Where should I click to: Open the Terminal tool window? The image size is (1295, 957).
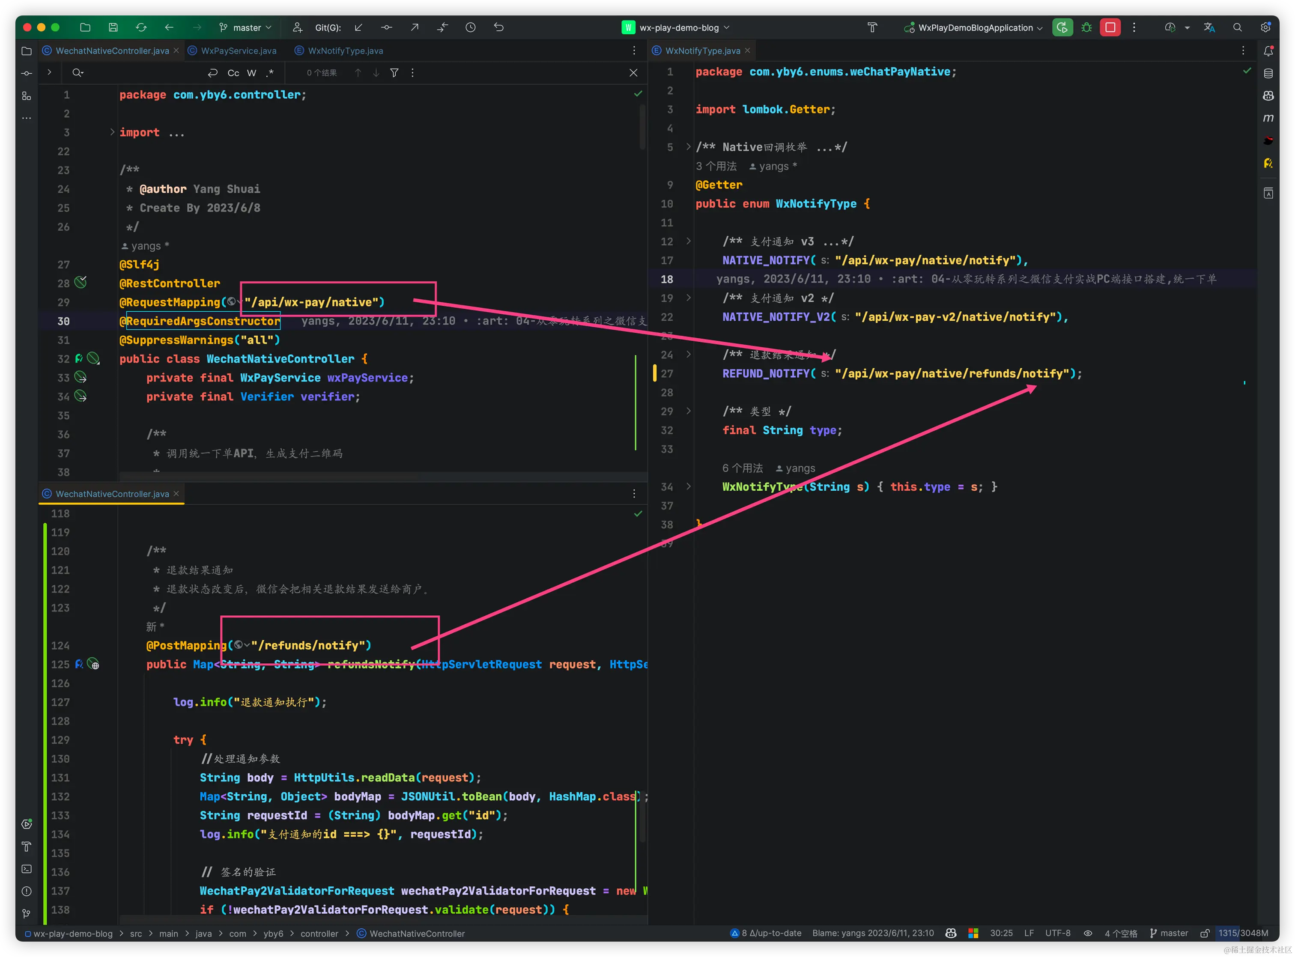[x=26, y=869]
